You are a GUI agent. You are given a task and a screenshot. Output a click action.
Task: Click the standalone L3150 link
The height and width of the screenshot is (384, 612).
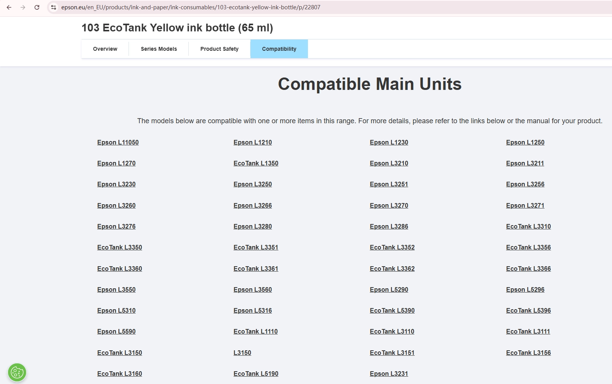242,353
